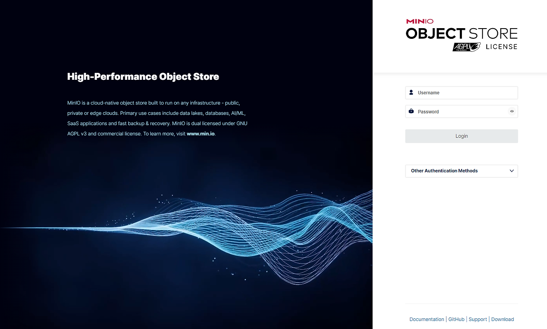
Task: Click the red MINIO brand wordmark
Action: pyautogui.click(x=420, y=21)
